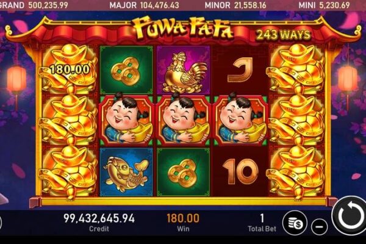
Task: Click the GRAND jackpot amount
Action: [48, 5]
